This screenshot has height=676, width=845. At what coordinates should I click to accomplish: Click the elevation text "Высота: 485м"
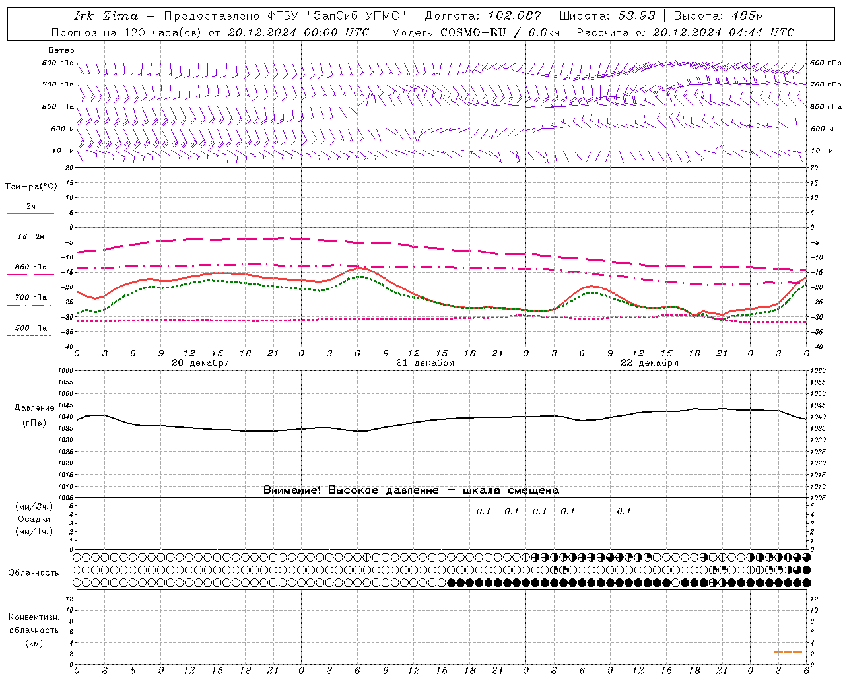(718, 16)
